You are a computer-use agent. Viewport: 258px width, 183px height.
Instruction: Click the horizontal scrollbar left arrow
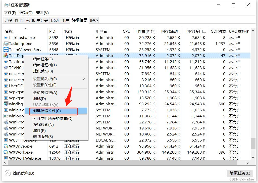(x=5, y=163)
